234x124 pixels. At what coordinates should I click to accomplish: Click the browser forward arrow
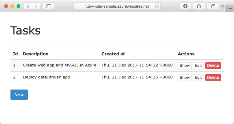tap(36, 6)
